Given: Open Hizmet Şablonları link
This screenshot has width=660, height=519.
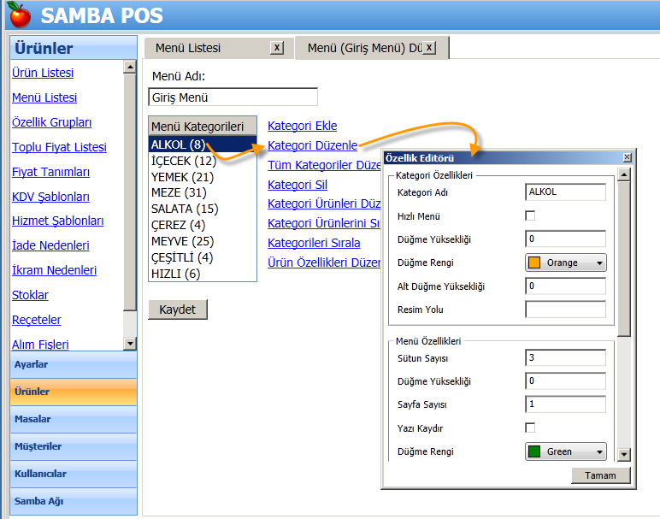Looking at the screenshot, I should tap(57, 221).
